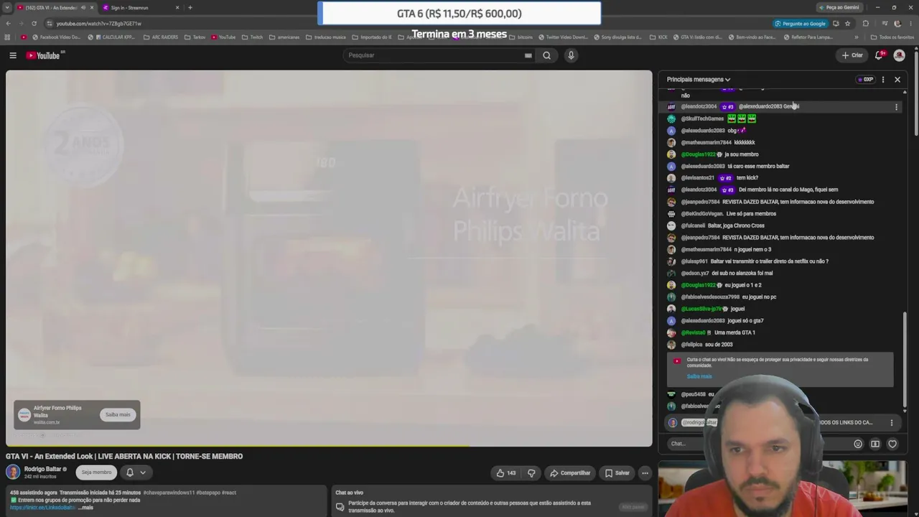The image size is (919, 517).
Task: Click the Seja membro button
Action: [96, 472]
